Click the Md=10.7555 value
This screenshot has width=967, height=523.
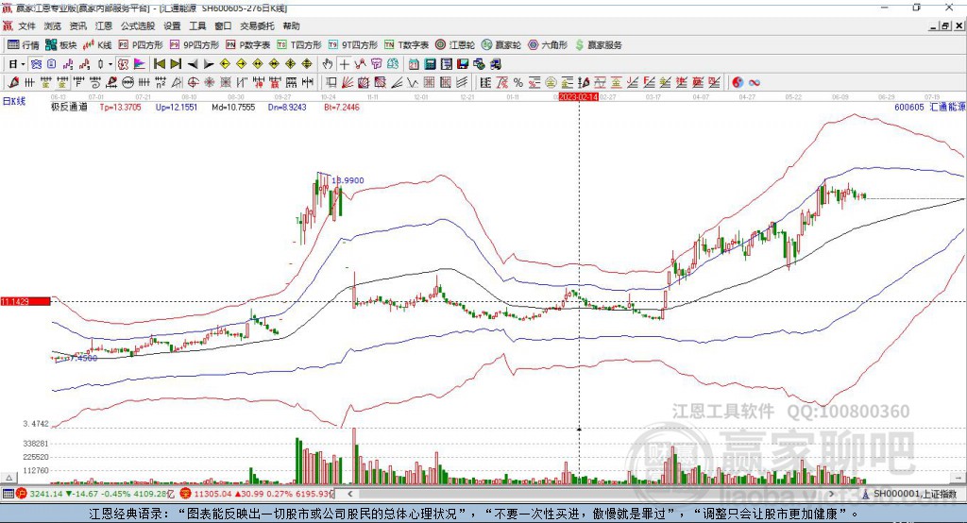point(233,107)
